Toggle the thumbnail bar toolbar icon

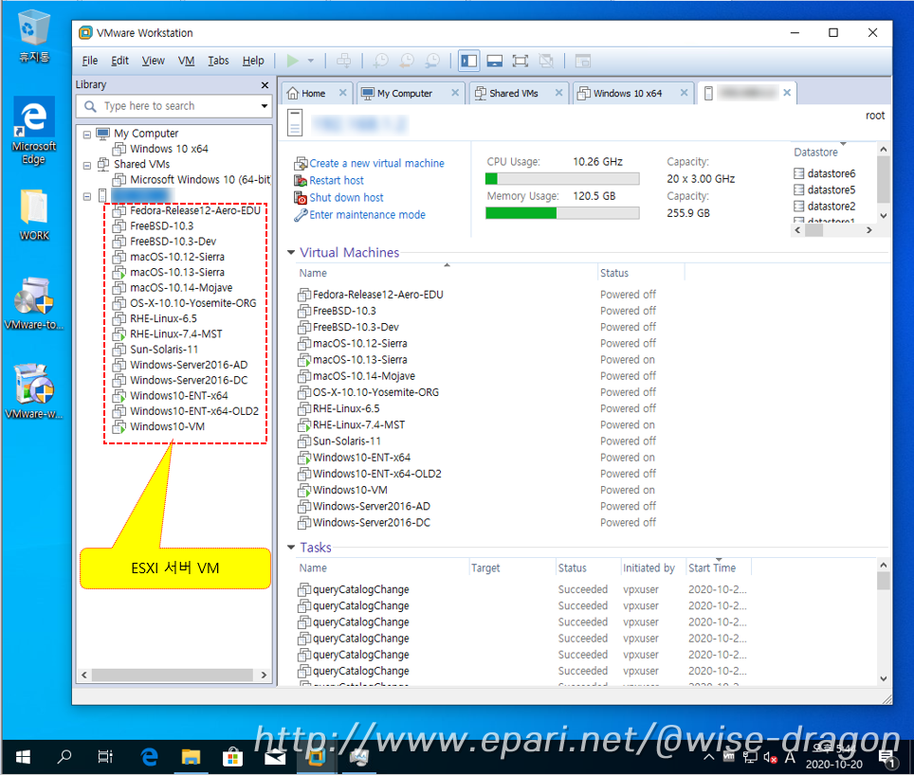[x=494, y=61]
